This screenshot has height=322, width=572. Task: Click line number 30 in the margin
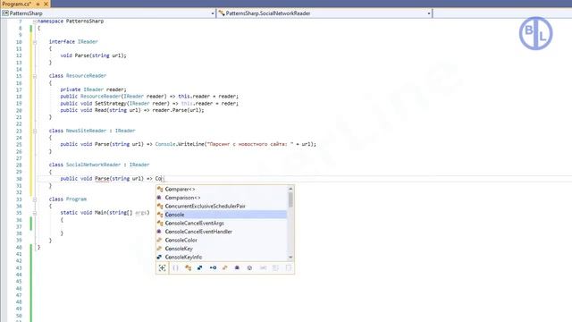[x=19, y=179]
